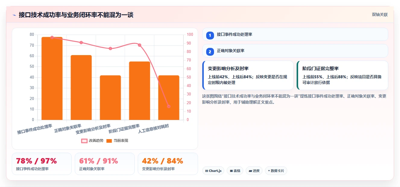Click the summary paragraph starting 这张图围绕
This screenshot has width=400, height=187.
(294, 99)
